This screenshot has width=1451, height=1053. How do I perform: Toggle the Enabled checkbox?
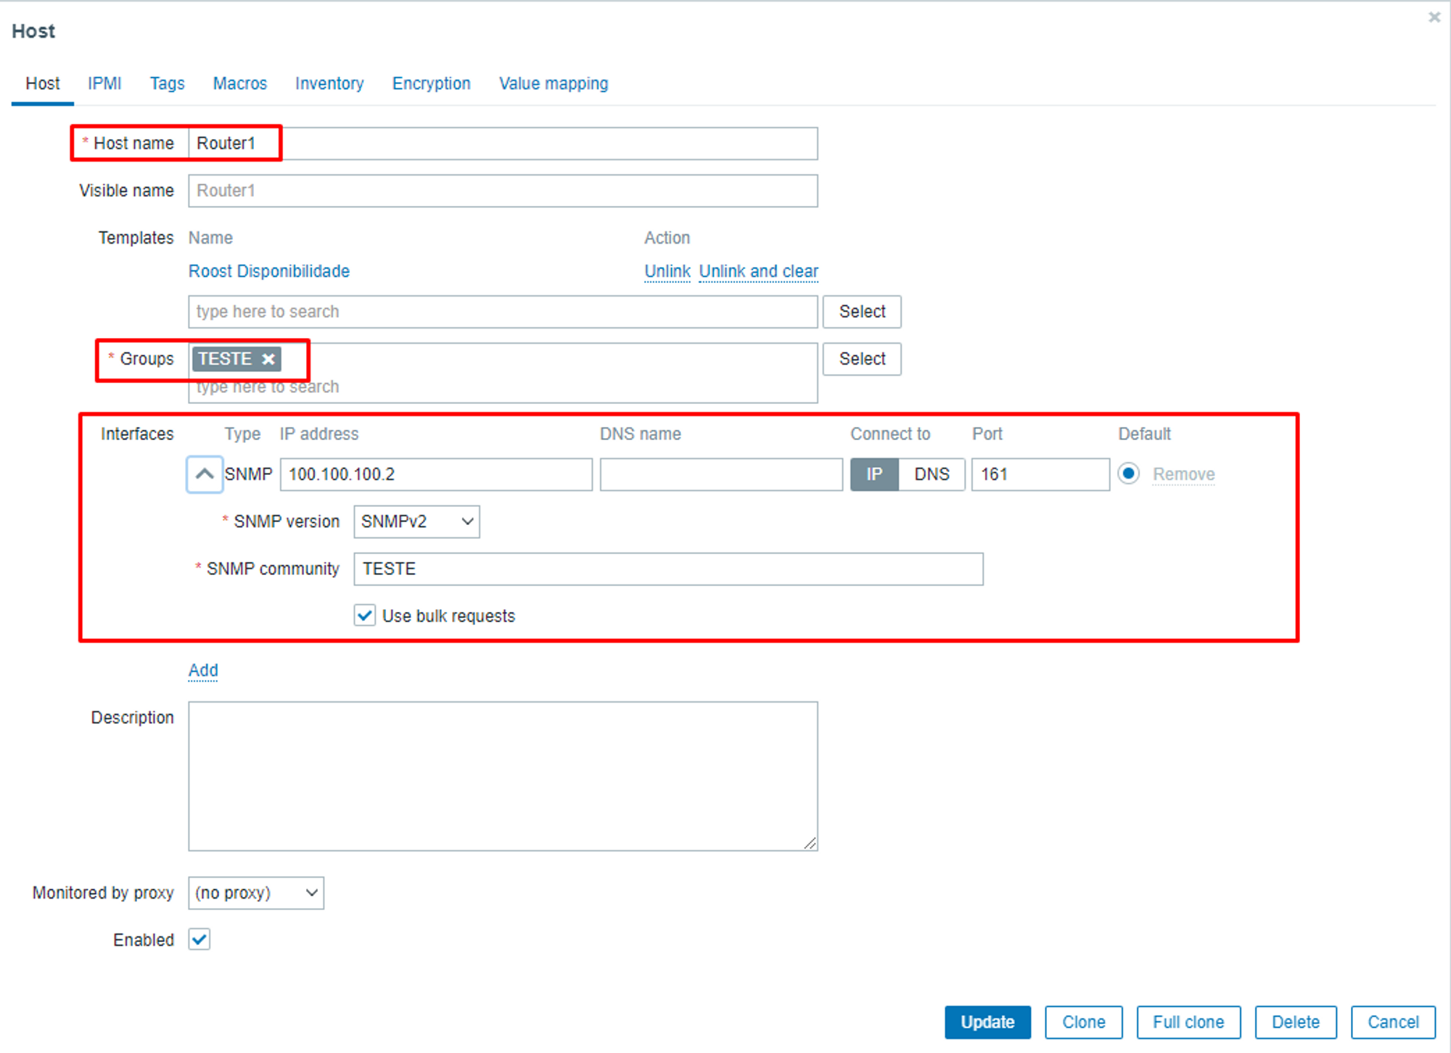click(x=200, y=939)
